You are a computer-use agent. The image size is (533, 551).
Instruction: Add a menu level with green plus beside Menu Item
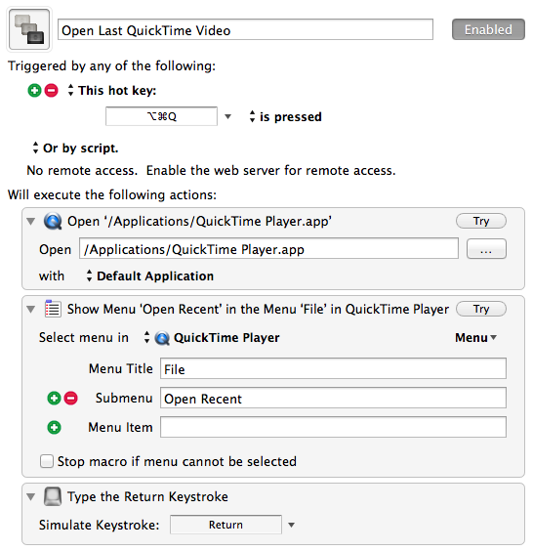pyautogui.click(x=54, y=428)
